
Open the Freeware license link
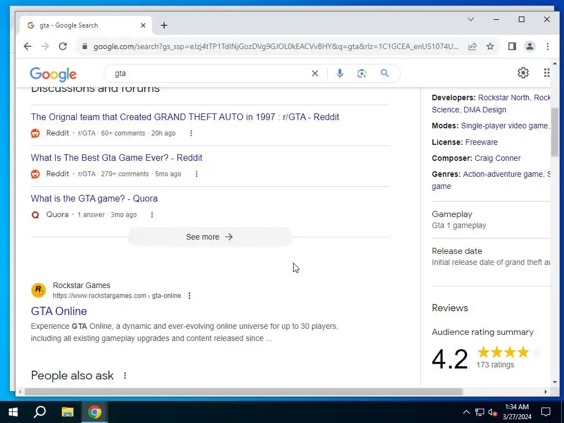click(x=481, y=143)
